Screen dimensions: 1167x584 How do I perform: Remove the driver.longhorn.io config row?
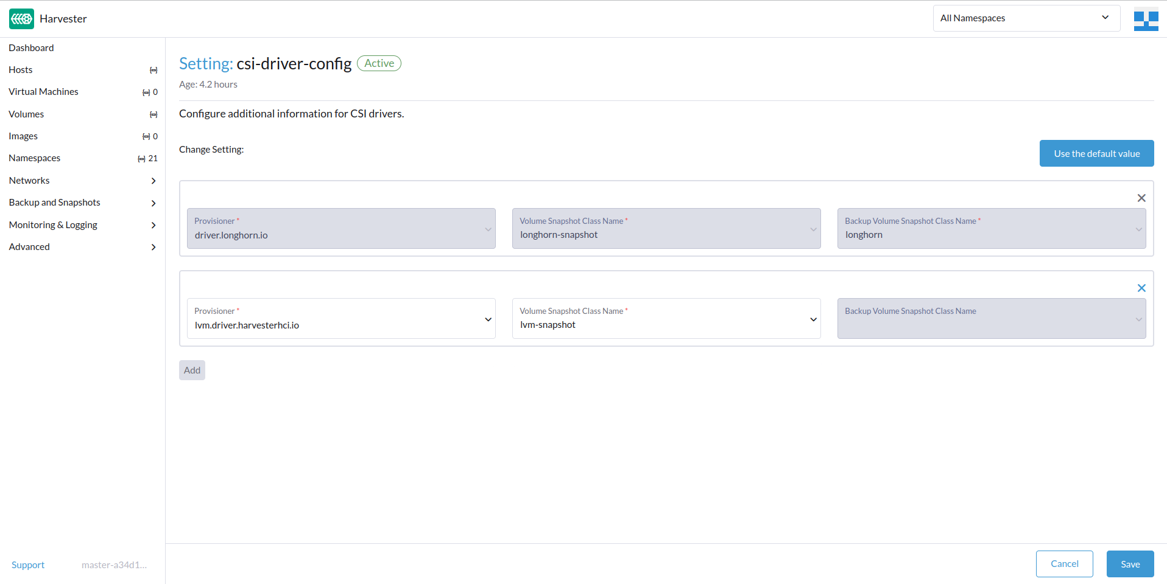point(1141,198)
